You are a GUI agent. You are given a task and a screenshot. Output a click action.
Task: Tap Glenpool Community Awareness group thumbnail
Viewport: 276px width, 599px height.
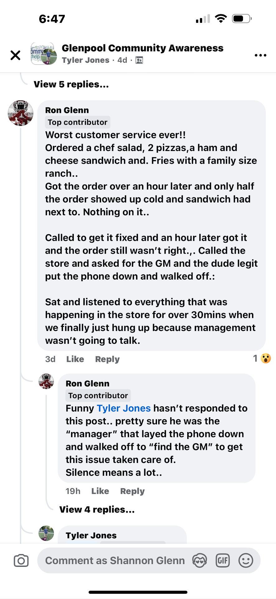[44, 54]
